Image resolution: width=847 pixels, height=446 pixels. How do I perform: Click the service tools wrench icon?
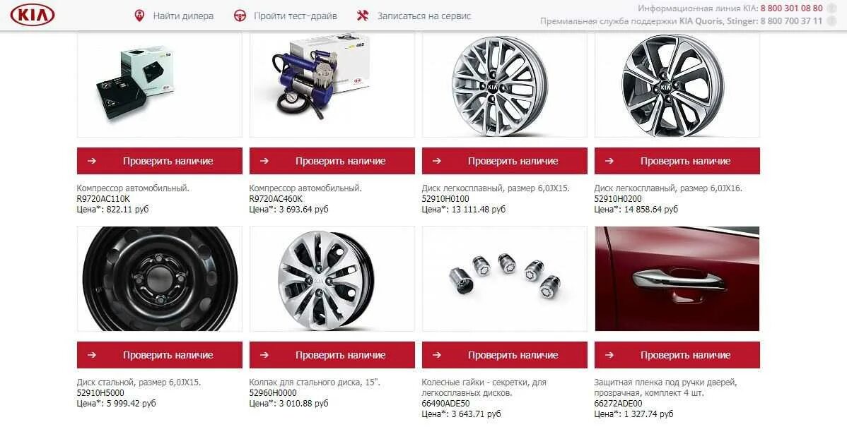[x=363, y=16]
